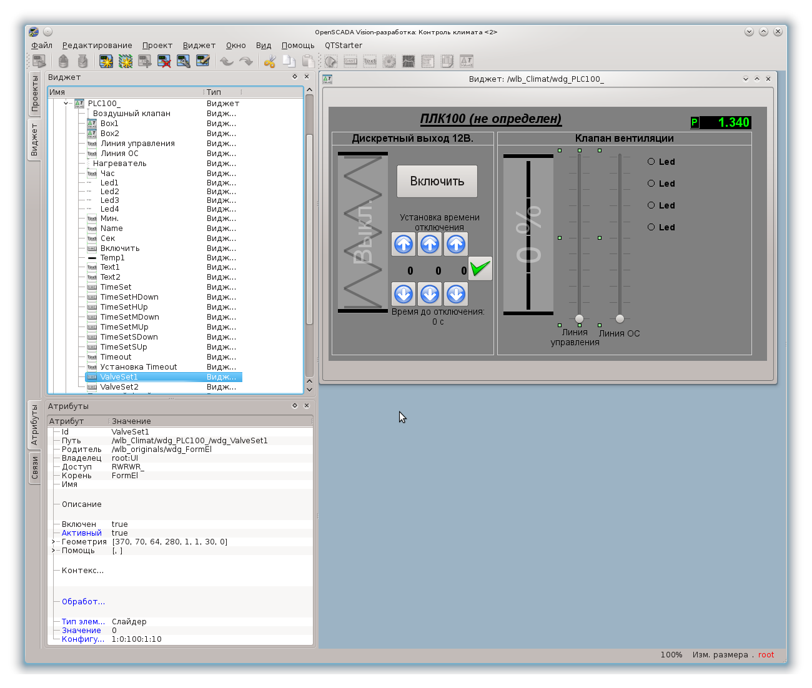This screenshot has height=688, width=812.
Task: Switch to the Проекты side tab
Action: pyautogui.click(x=35, y=94)
